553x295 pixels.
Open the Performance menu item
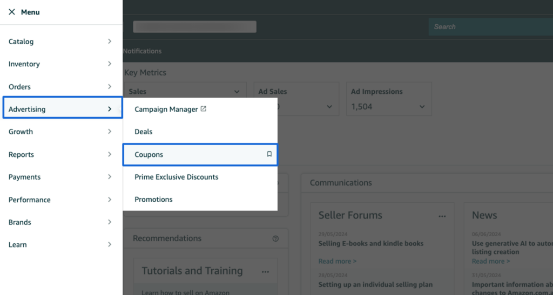click(62, 200)
